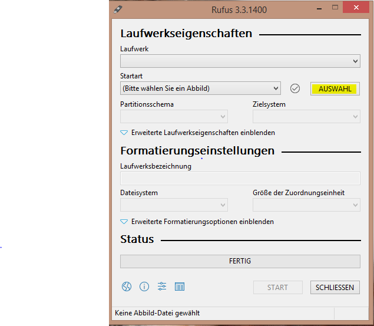374x326 pixels.
Task: Minimize the Rufus window
Action: click(x=319, y=9)
